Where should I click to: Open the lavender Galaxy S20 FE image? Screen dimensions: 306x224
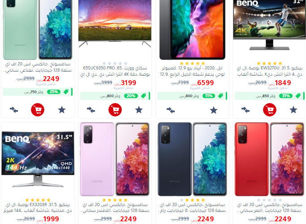[115, 159]
